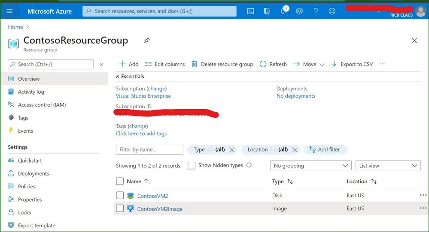
Task: Collapse the Essentials section
Action: 130,76
